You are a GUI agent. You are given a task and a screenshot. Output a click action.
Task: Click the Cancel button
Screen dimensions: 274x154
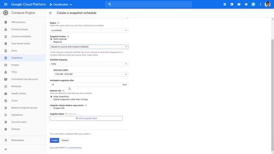click(x=65, y=140)
